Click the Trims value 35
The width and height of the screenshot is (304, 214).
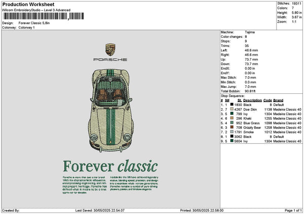pos(247,46)
